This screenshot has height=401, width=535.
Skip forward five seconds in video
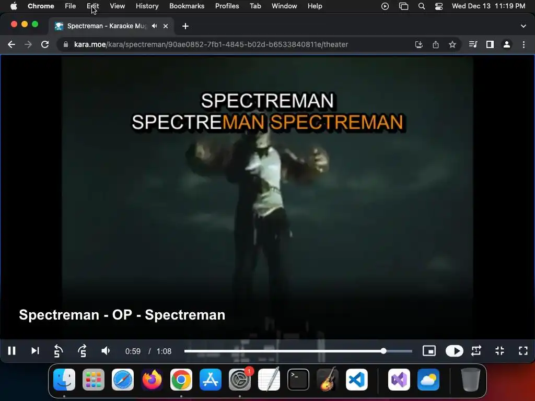(82, 351)
